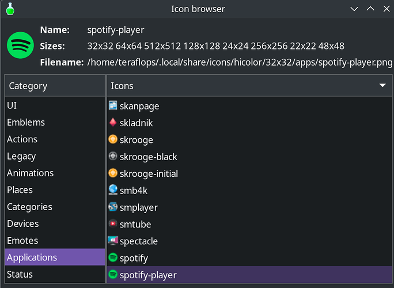Select the Devices category
The height and width of the screenshot is (288, 394).
[55, 223]
